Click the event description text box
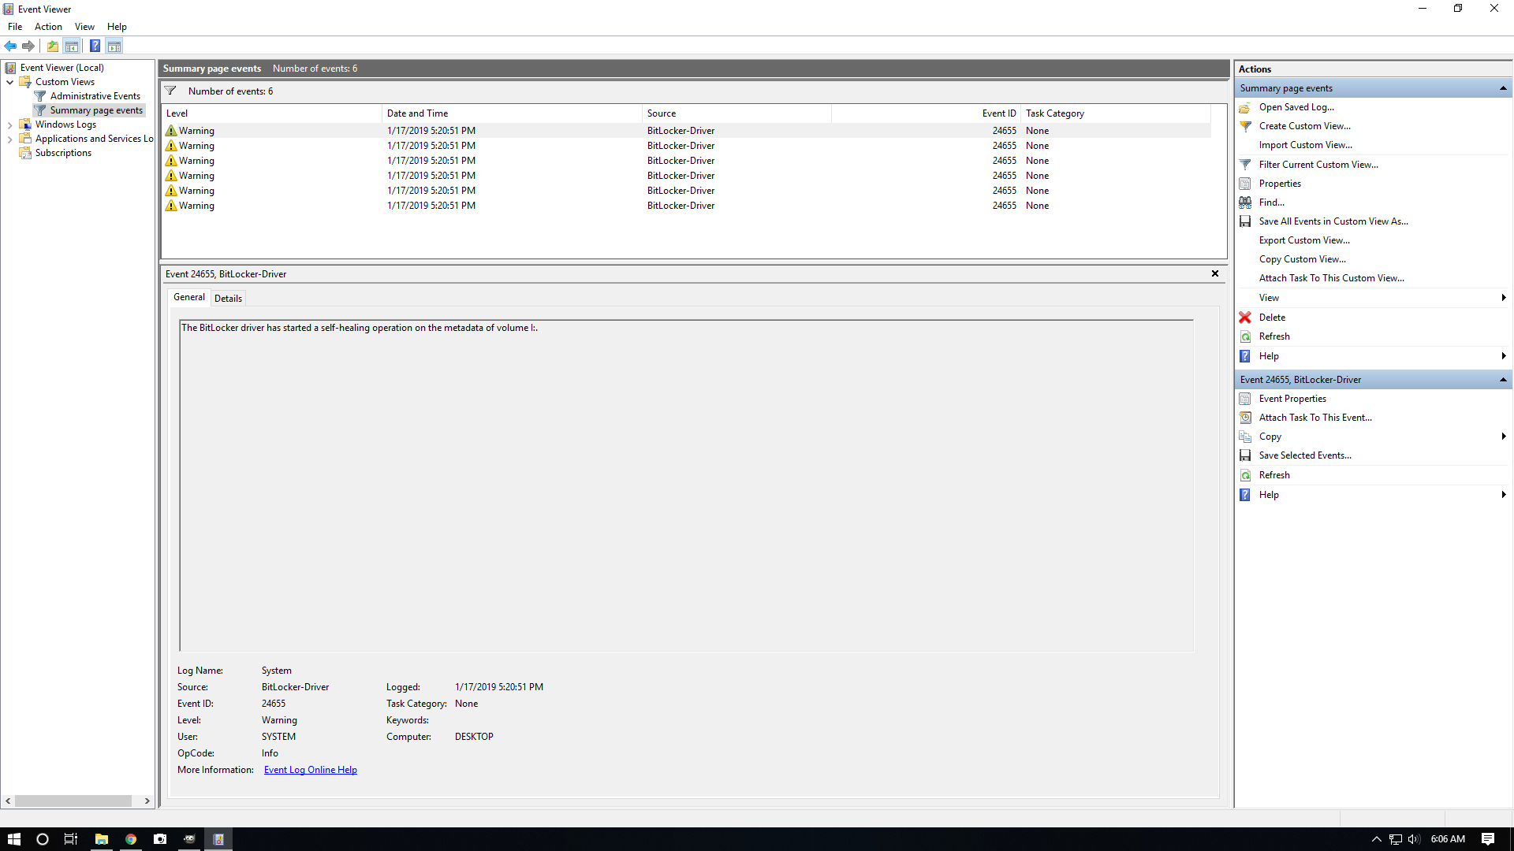Screen dimensions: 1514x851 [686, 485]
